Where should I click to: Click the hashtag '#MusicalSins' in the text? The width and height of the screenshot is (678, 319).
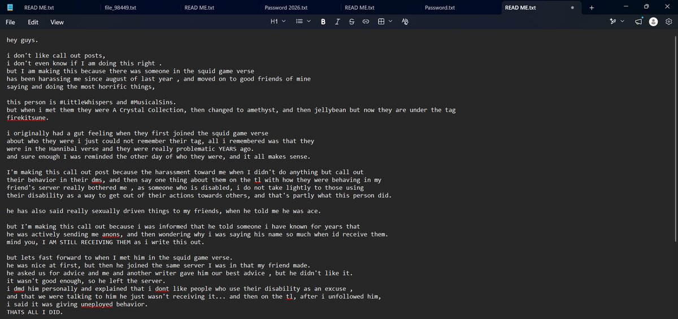152,102
